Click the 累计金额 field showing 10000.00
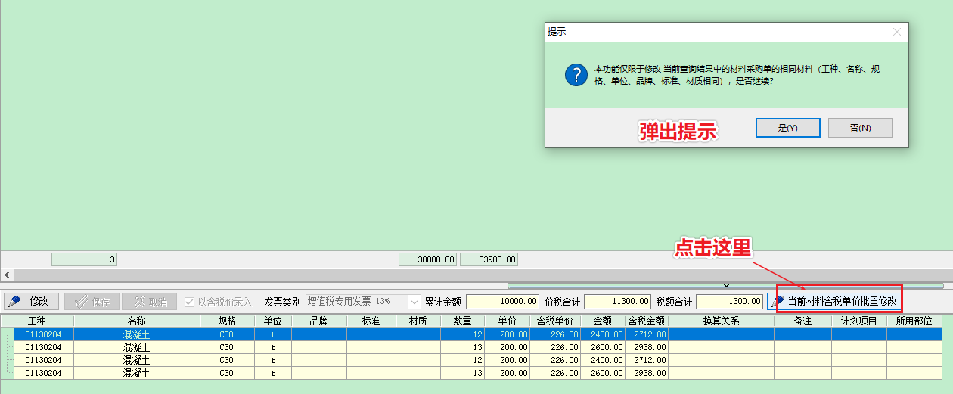The width and height of the screenshot is (953, 394). (502, 301)
